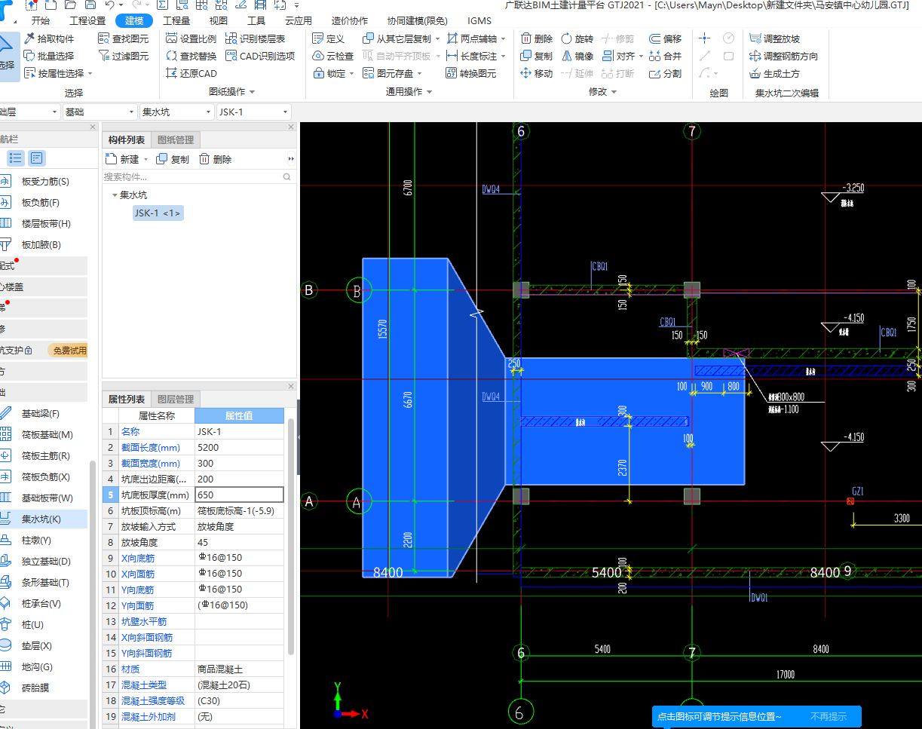Viewport: 922px width, 729px height.
Task: Click the 合并 merge tool
Action: coord(665,56)
